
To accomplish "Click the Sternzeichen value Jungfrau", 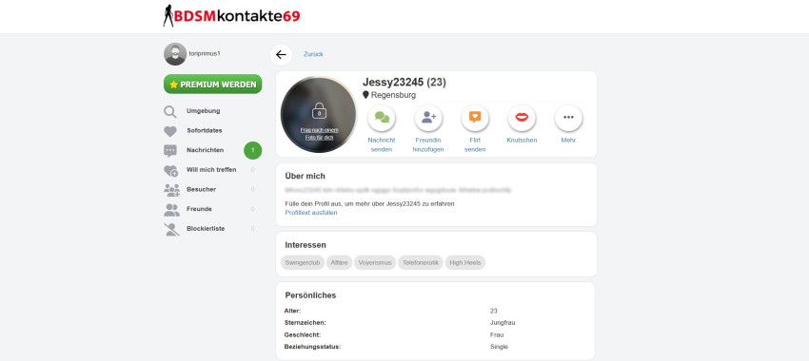I will pyautogui.click(x=503, y=323).
